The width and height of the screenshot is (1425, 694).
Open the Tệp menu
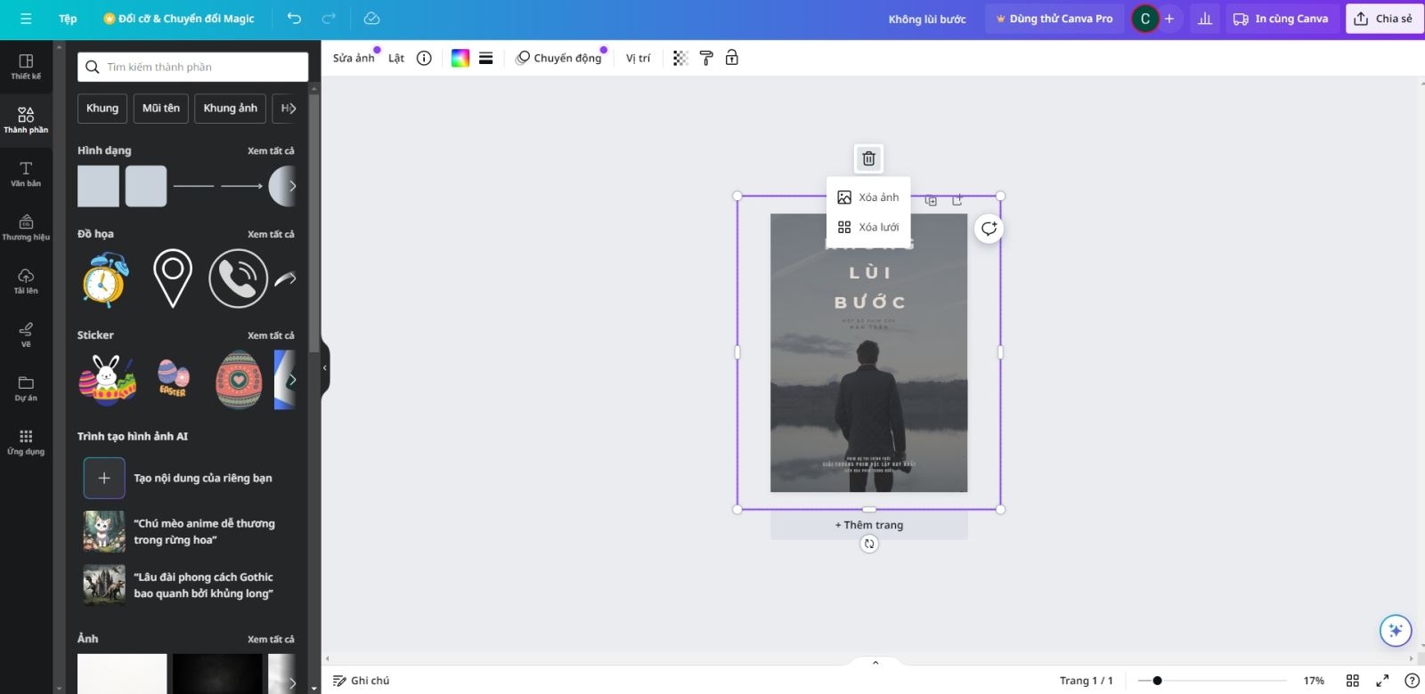click(x=68, y=19)
